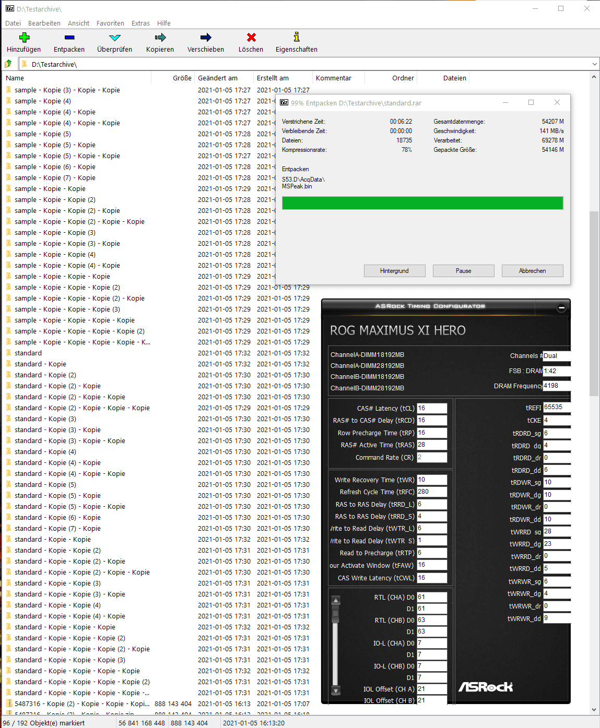Click folder icon of 'standard'
Screen dimensions: 600x728
[x=8, y=353]
